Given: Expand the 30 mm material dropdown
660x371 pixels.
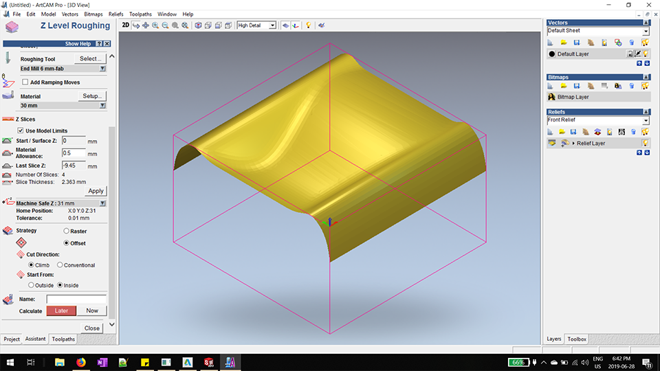Looking at the screenshot, I should point(102,106).
